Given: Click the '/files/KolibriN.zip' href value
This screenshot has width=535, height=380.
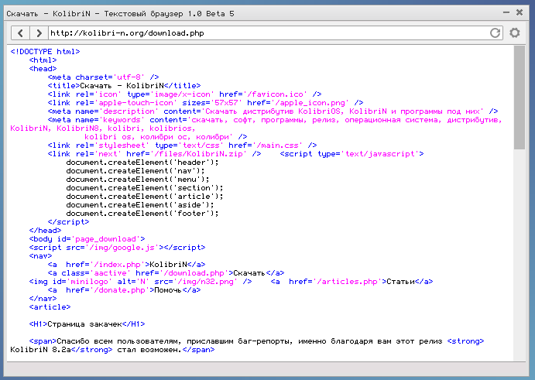Looking at the screenshot, I should (198, 154).
